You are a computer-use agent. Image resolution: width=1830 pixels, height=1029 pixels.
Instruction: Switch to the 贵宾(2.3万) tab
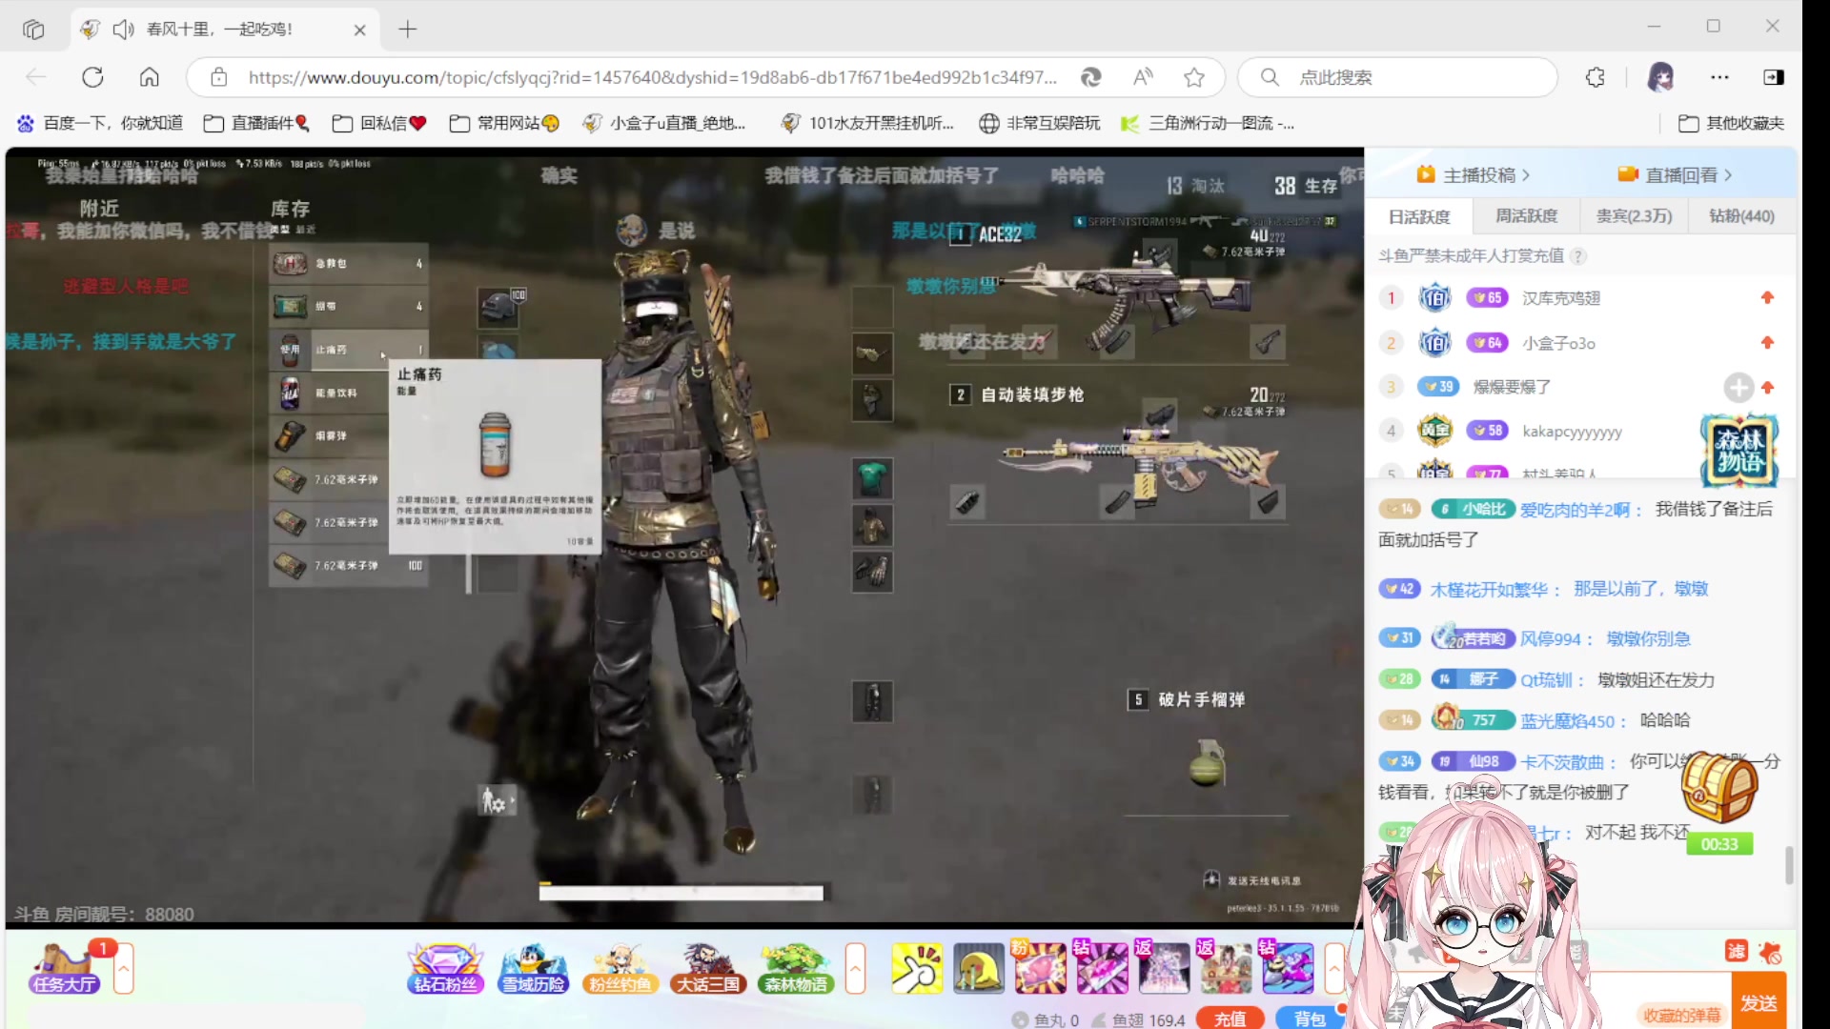[1634, 216]
